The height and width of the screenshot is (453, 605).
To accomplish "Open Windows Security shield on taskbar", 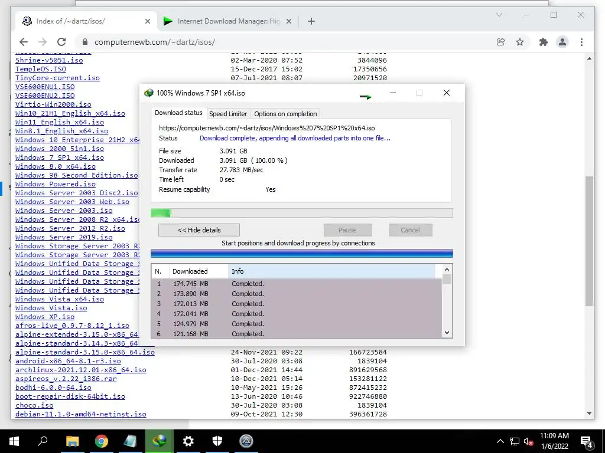I will [x=217, y=441].
